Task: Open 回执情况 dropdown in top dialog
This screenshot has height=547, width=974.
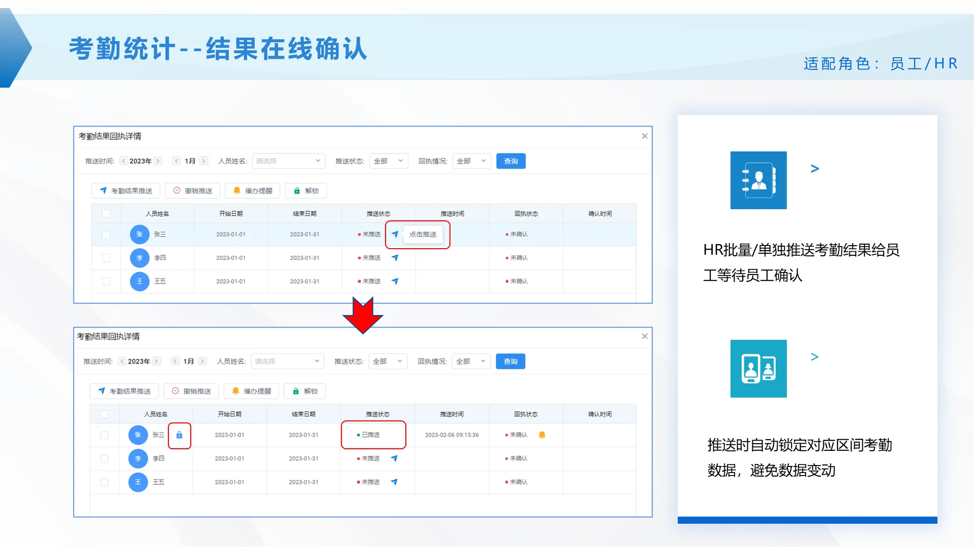Action: pos(472,161)
